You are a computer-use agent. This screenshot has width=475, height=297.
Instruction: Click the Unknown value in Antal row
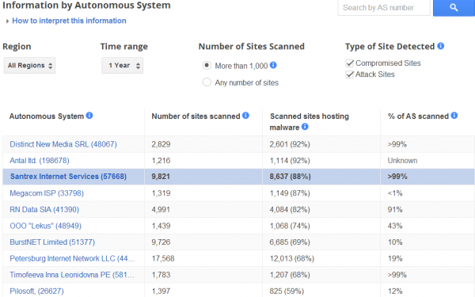point(402,161)
